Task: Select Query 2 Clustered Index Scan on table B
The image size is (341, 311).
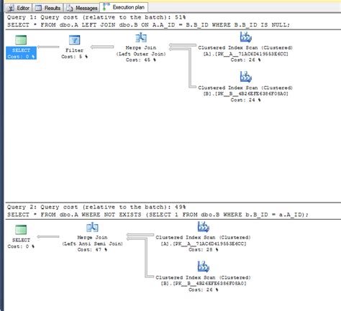Action: click(x=204, y=266)
